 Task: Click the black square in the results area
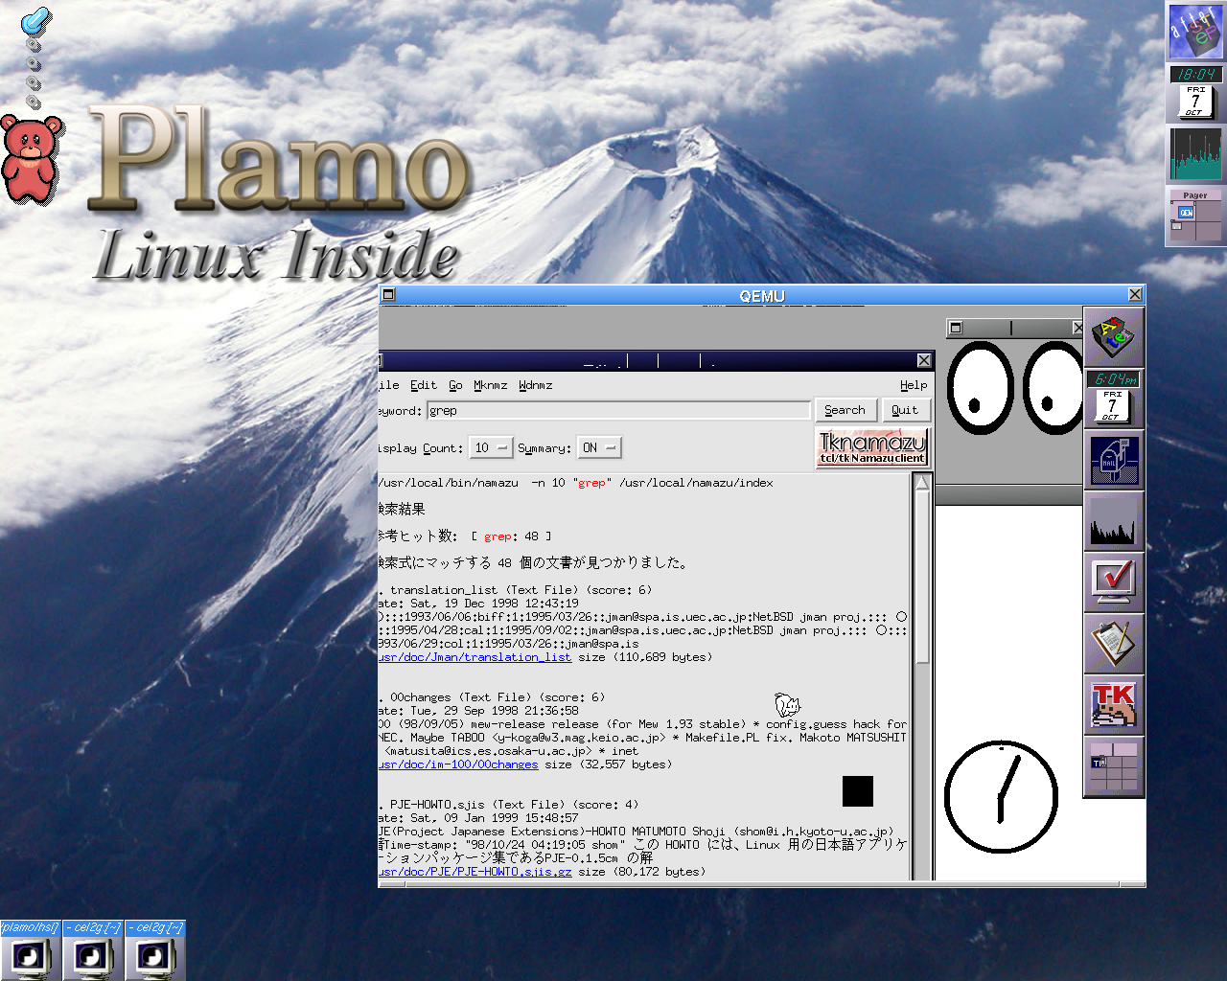[x=858, y=791]
